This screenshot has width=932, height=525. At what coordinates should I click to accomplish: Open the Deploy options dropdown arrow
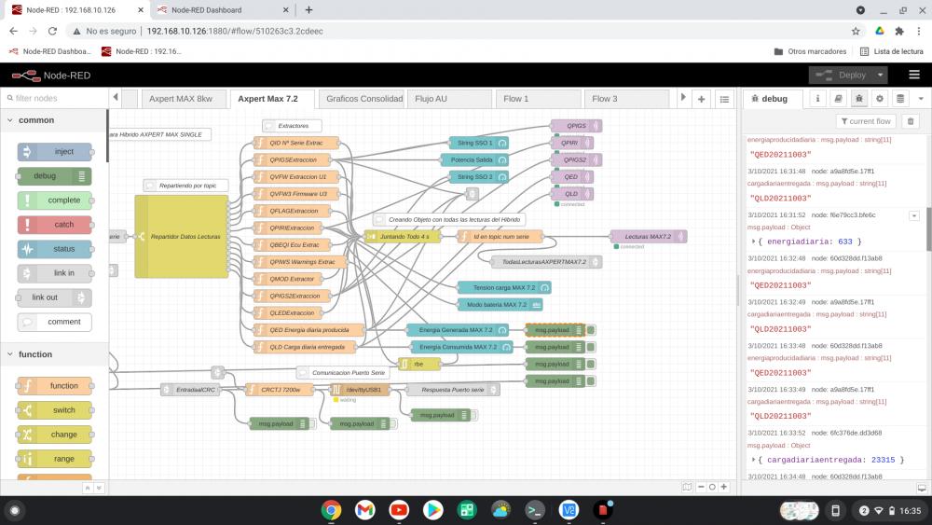pos(881,75)
